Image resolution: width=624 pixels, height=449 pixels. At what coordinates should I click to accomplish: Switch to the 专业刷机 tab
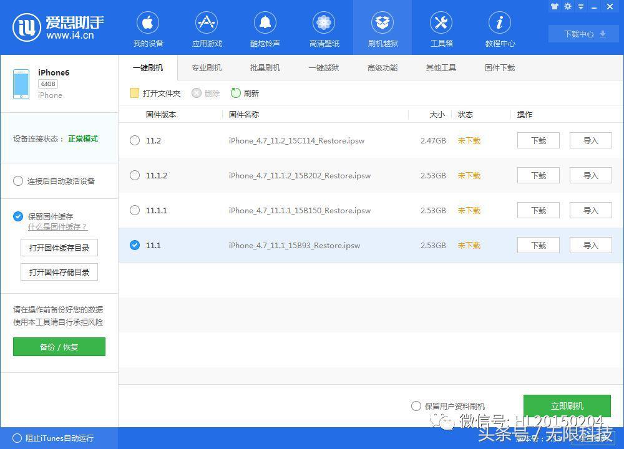tap(207, 67)
